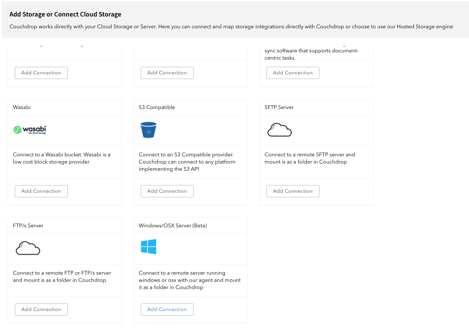Click the blue S3 bucket icon

point(149,130)
